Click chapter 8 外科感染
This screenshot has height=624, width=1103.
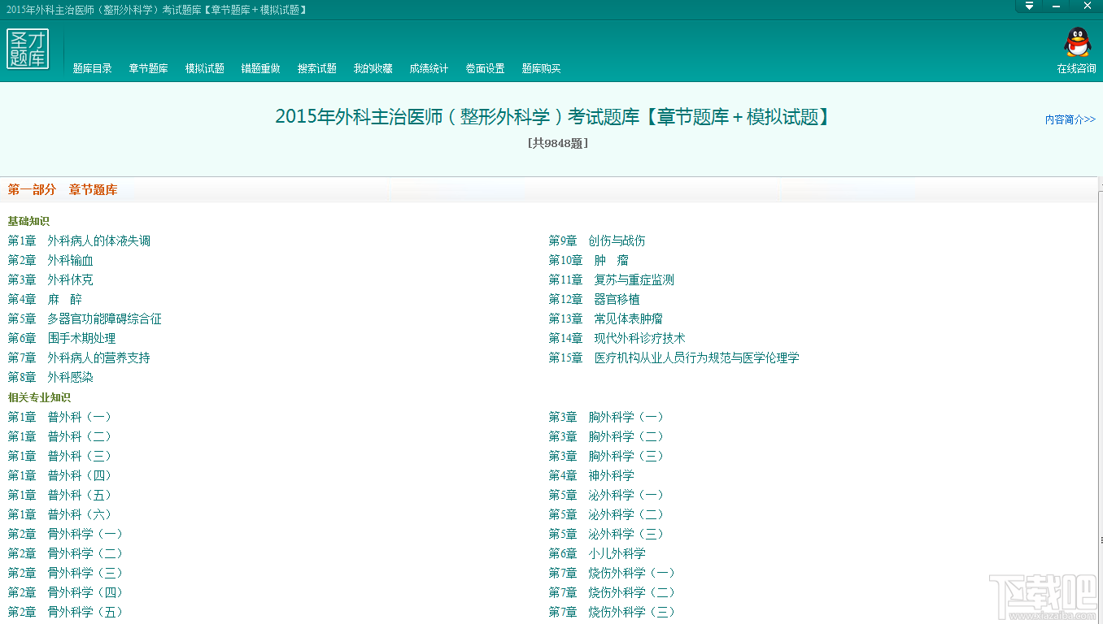[50, 377]
